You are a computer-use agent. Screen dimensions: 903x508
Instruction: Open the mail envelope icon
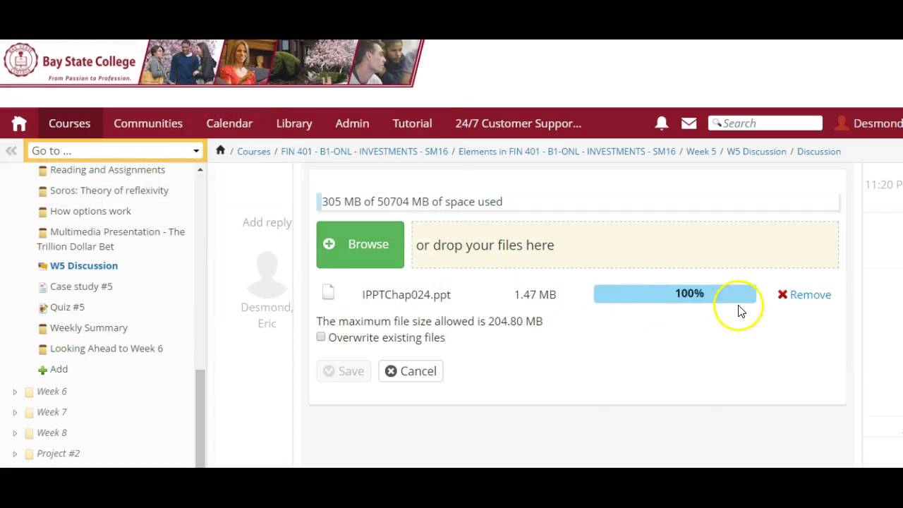689,123
